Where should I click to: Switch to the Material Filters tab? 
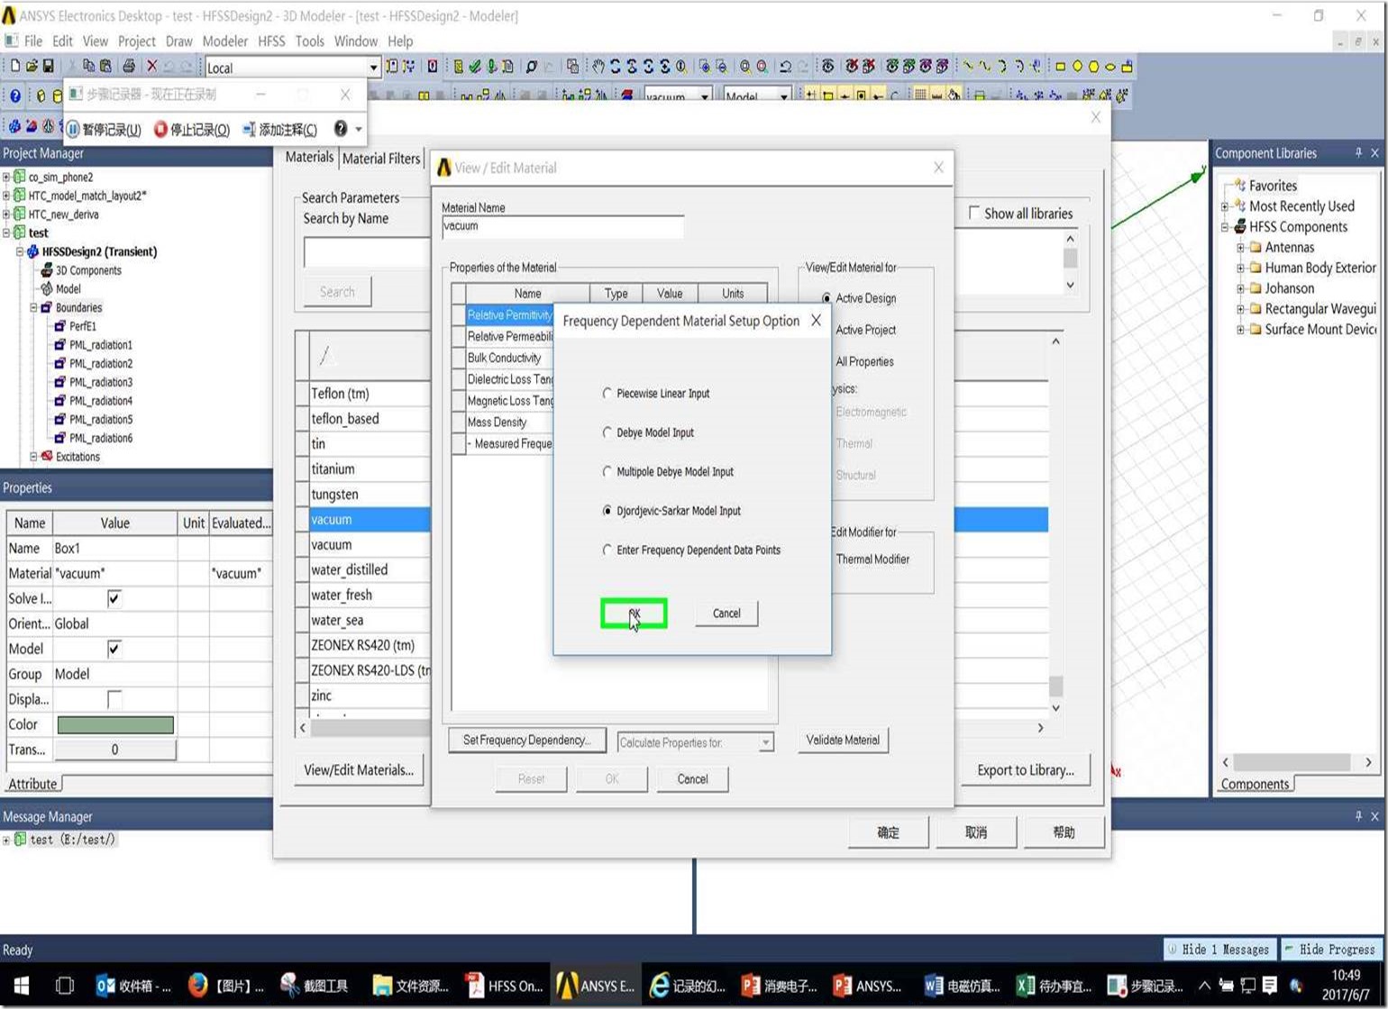coord(381,159)
